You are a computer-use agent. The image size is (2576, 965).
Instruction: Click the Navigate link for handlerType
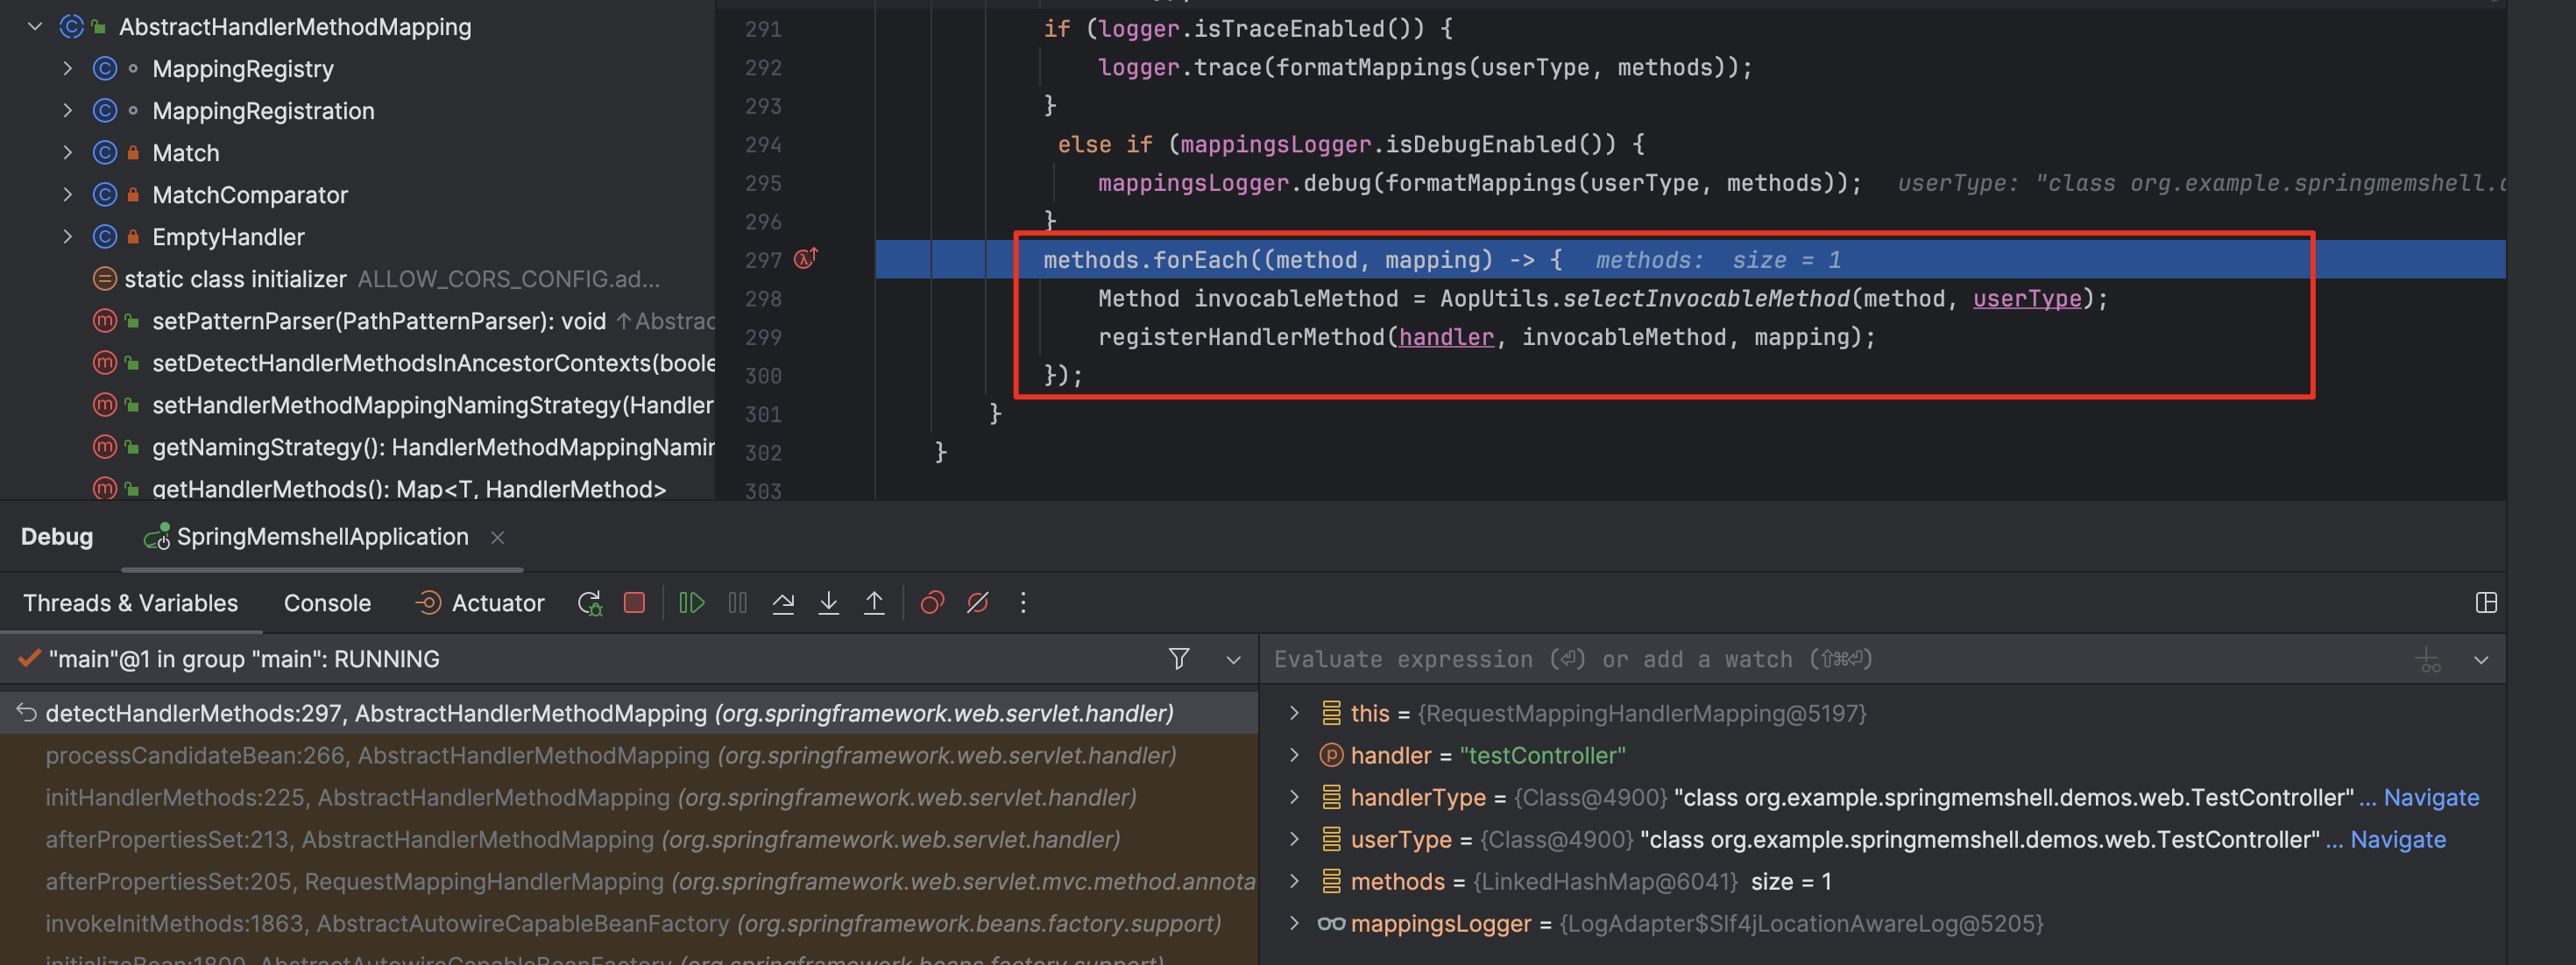(x=2431, y=797)
